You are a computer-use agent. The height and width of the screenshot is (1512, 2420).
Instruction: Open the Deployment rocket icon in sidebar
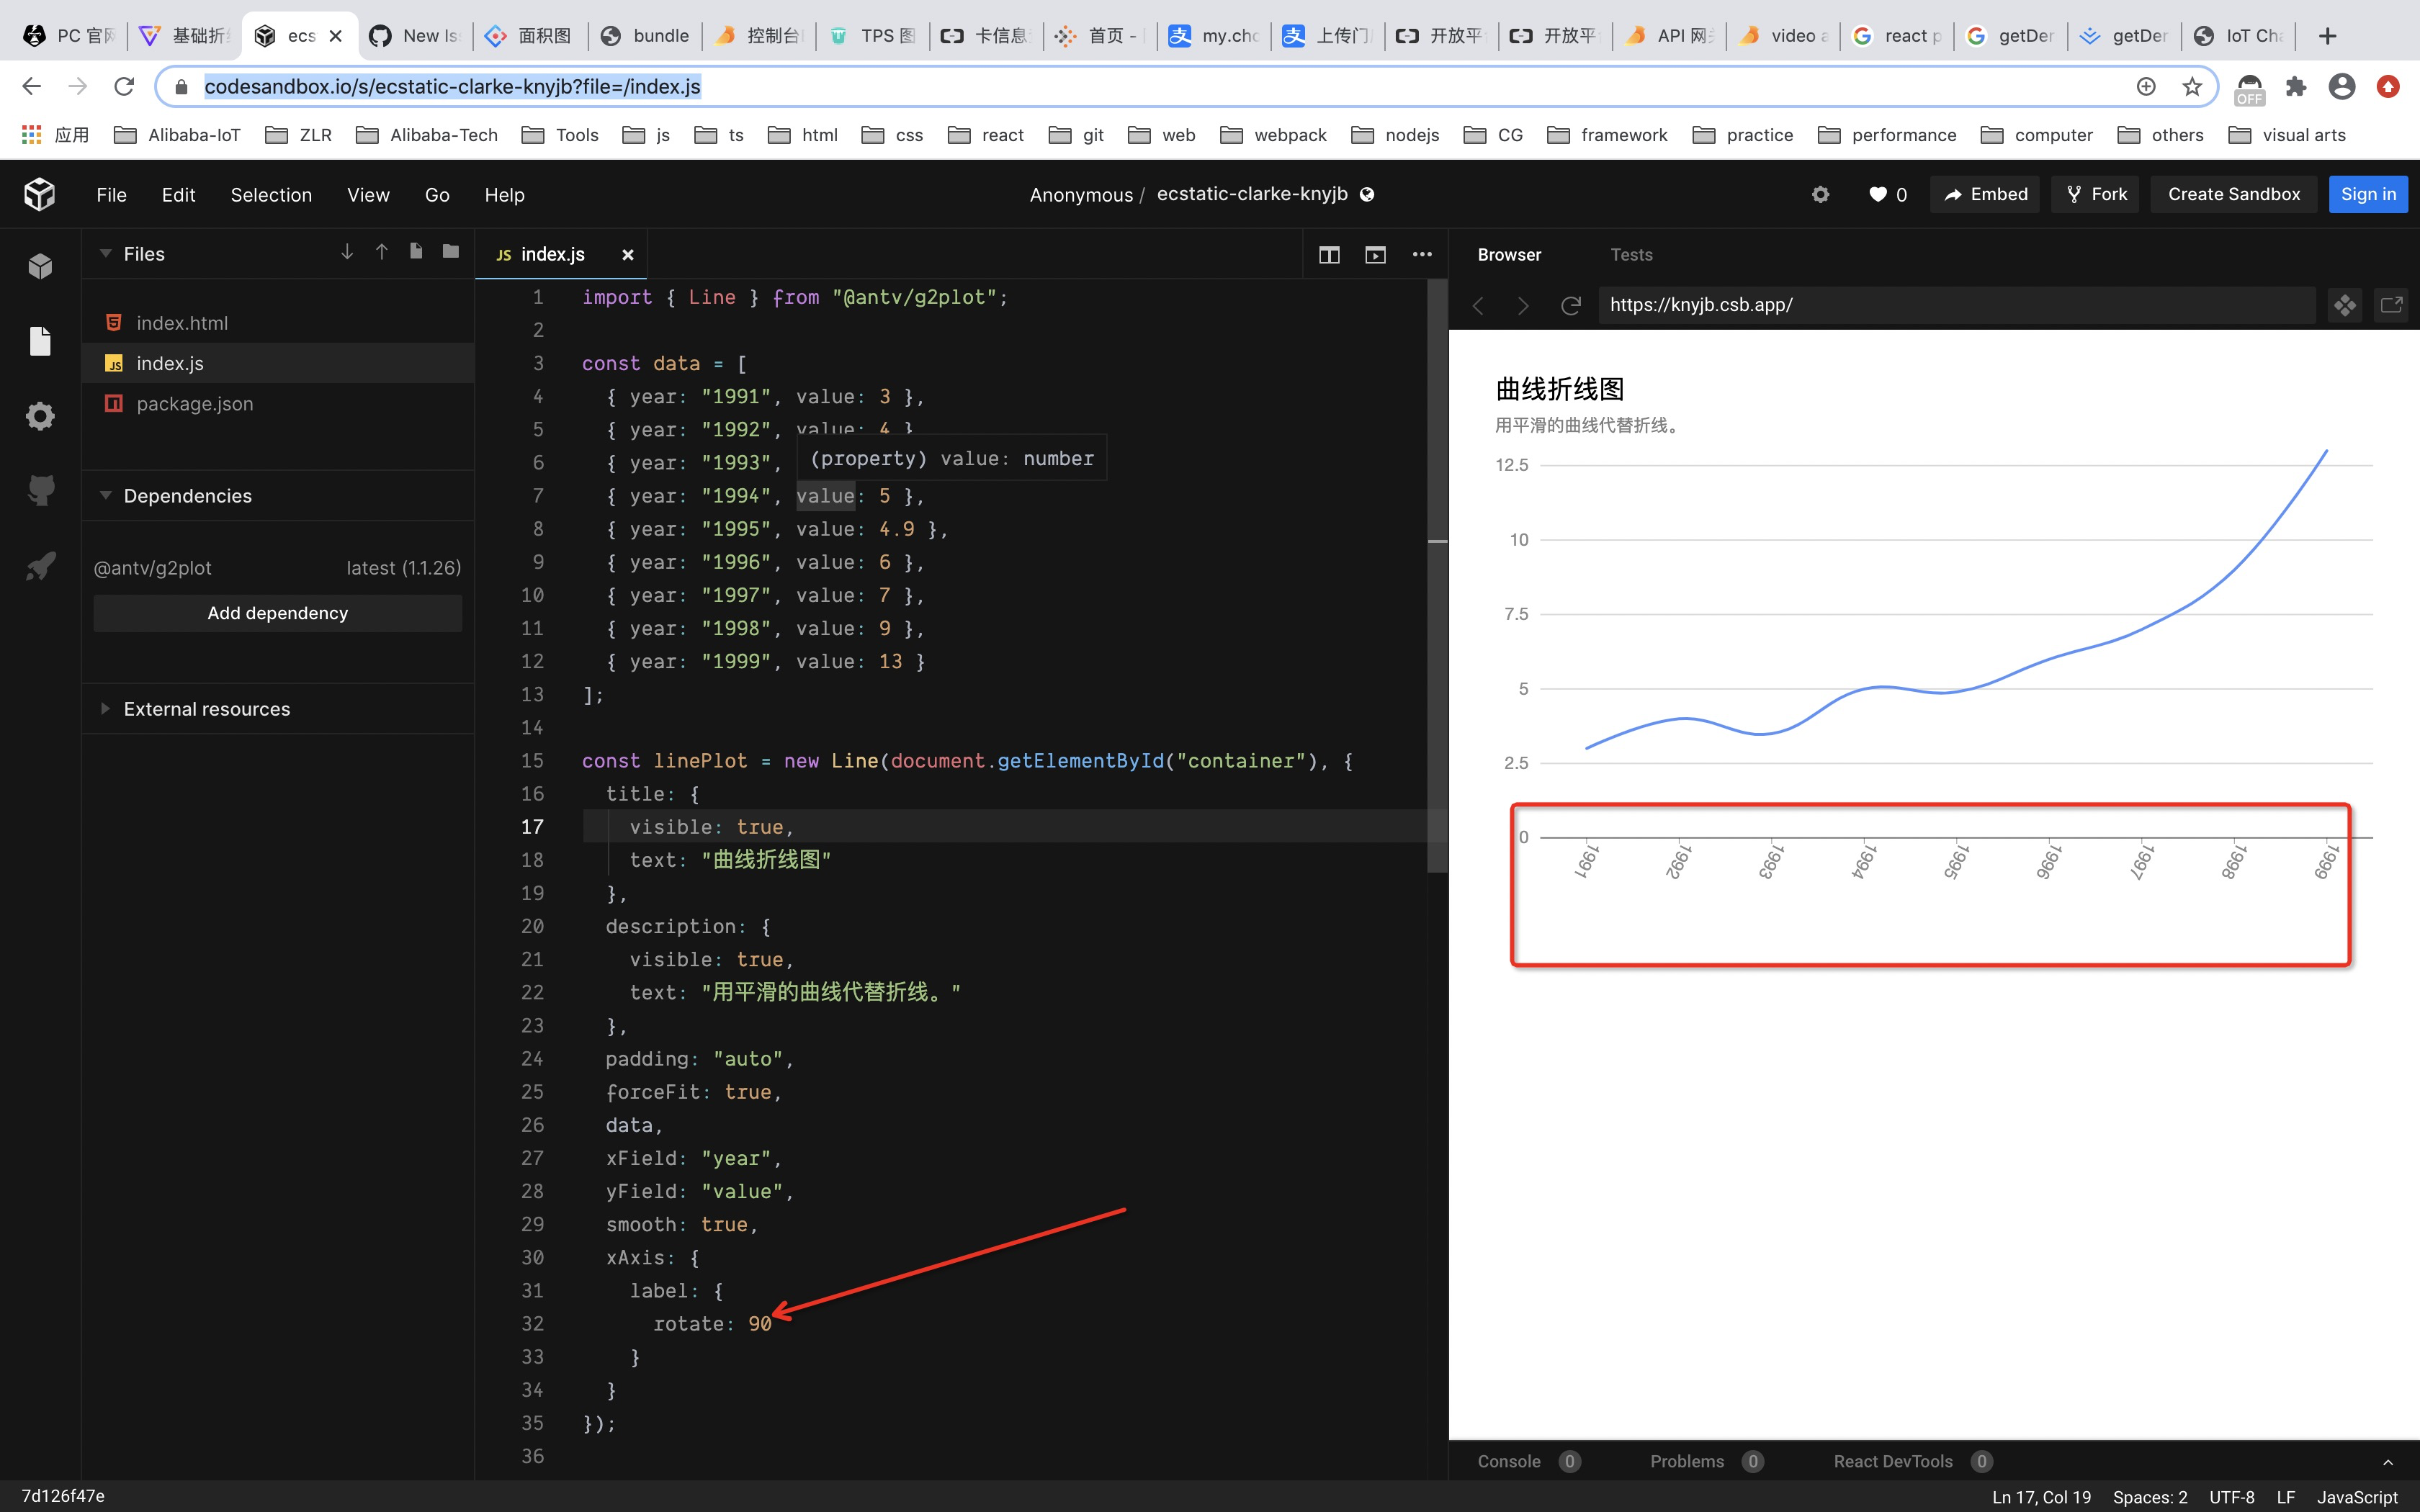pyautogui.click(x=40, y=566)
